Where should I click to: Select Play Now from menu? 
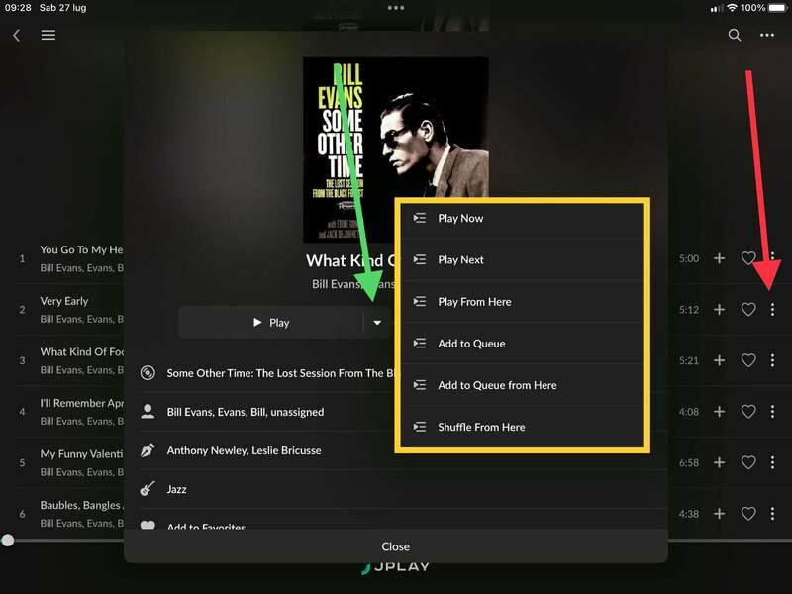tap(460, 218)
